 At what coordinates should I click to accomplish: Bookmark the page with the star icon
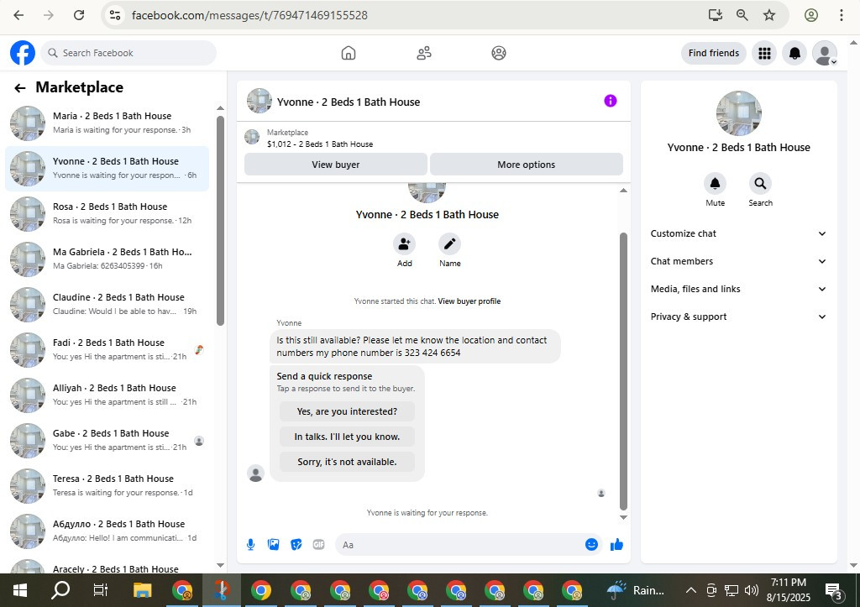(769, 15)
